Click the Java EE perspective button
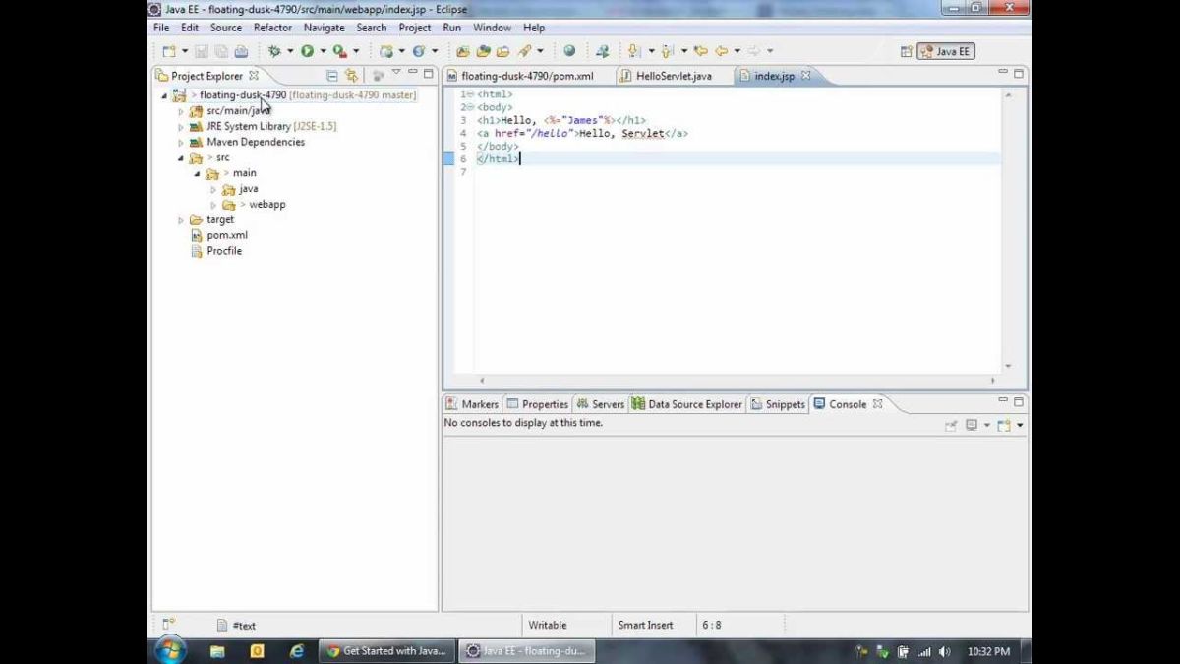The image size is (1180, 664). pos(946,51)
